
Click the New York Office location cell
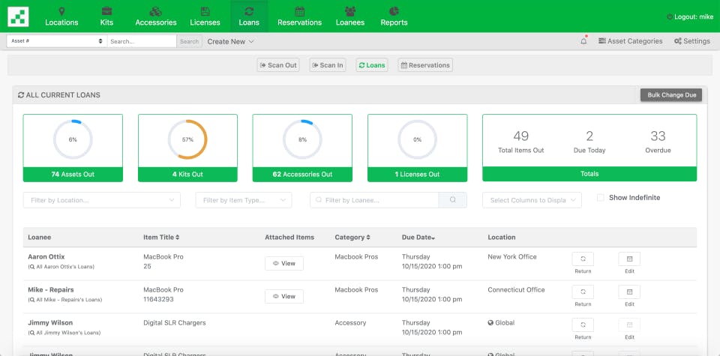pyautogui.click(x=512, y=257)
